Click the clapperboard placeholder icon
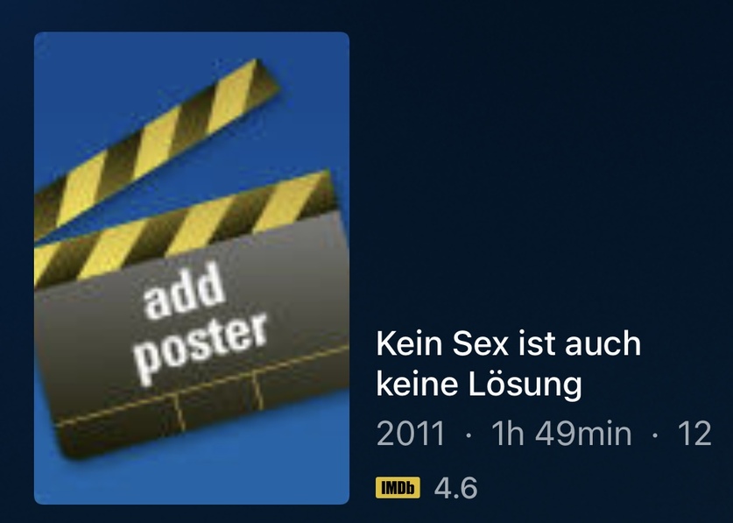The width and height of the screenshot is (733, 523). (x=192, y=258)
